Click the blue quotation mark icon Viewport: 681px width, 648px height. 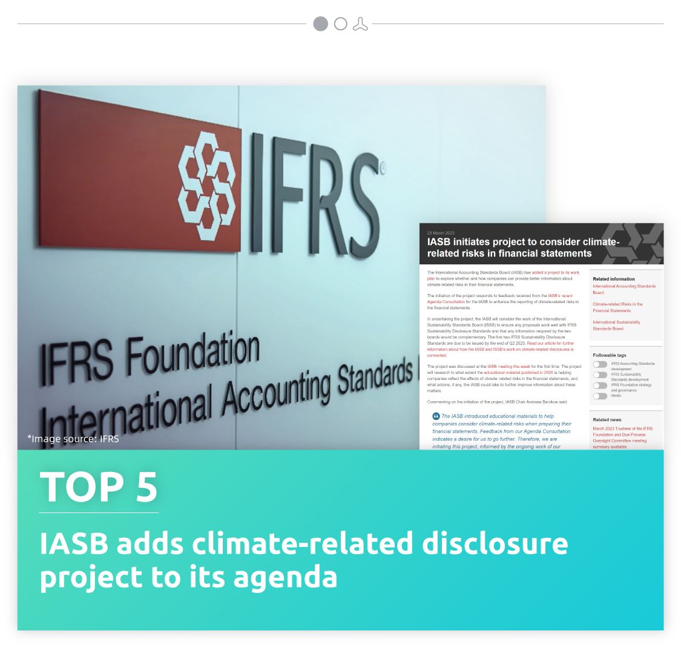(436, 416)
